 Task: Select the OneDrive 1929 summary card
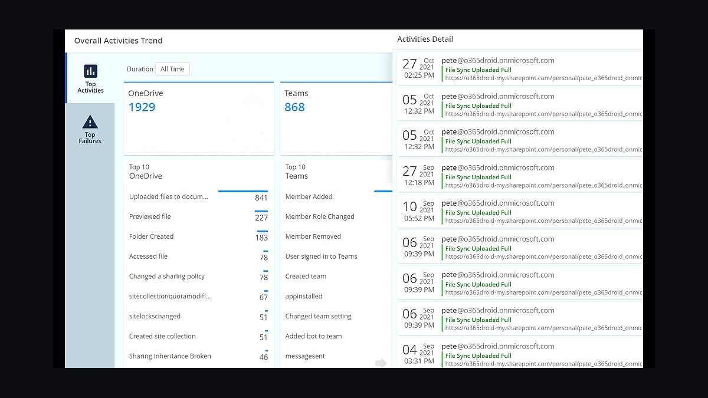tap(199, 119)
